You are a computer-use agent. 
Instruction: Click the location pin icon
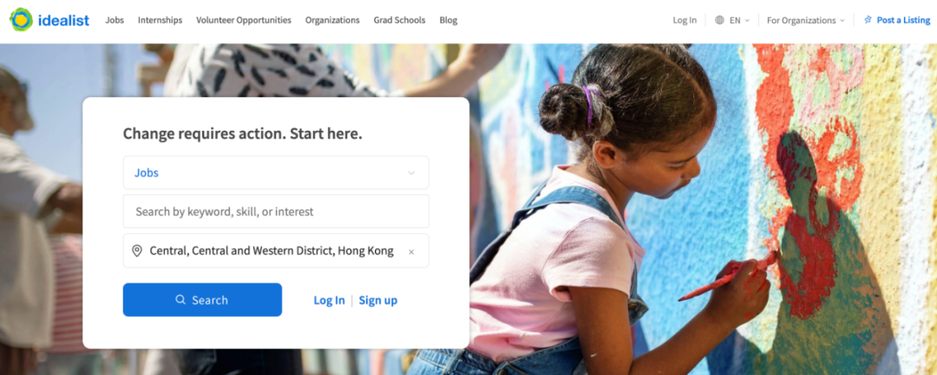click(x=137, y=251)
